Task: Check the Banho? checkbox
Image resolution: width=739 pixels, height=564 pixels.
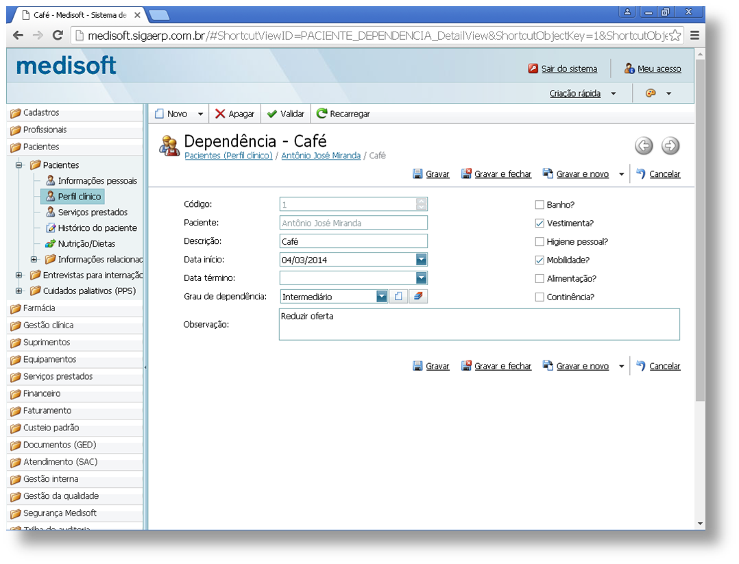Action: (x=540, y=204)
